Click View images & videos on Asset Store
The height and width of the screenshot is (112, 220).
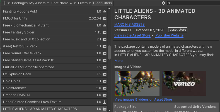pyautogui.click(x=143, y=99)
